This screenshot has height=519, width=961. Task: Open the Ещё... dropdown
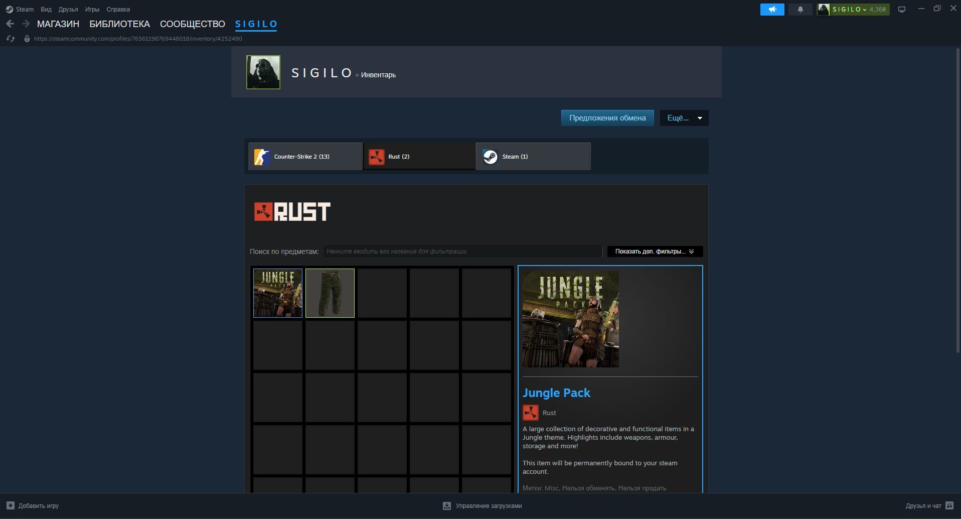[684, 118]
